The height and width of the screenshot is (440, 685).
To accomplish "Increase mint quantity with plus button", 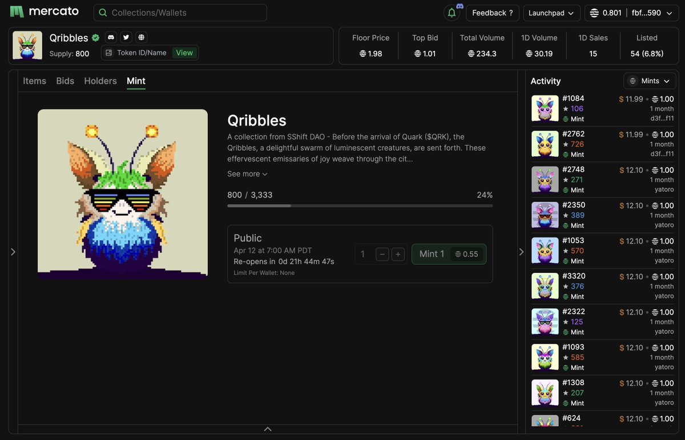I will click(398, 254).
